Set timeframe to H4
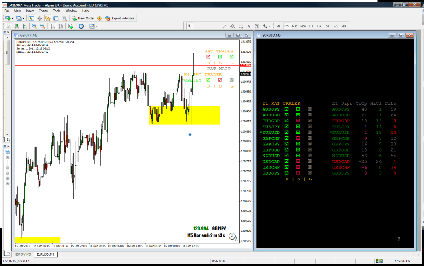The width and height of the screenshot is (424, 266). point(319,26)
